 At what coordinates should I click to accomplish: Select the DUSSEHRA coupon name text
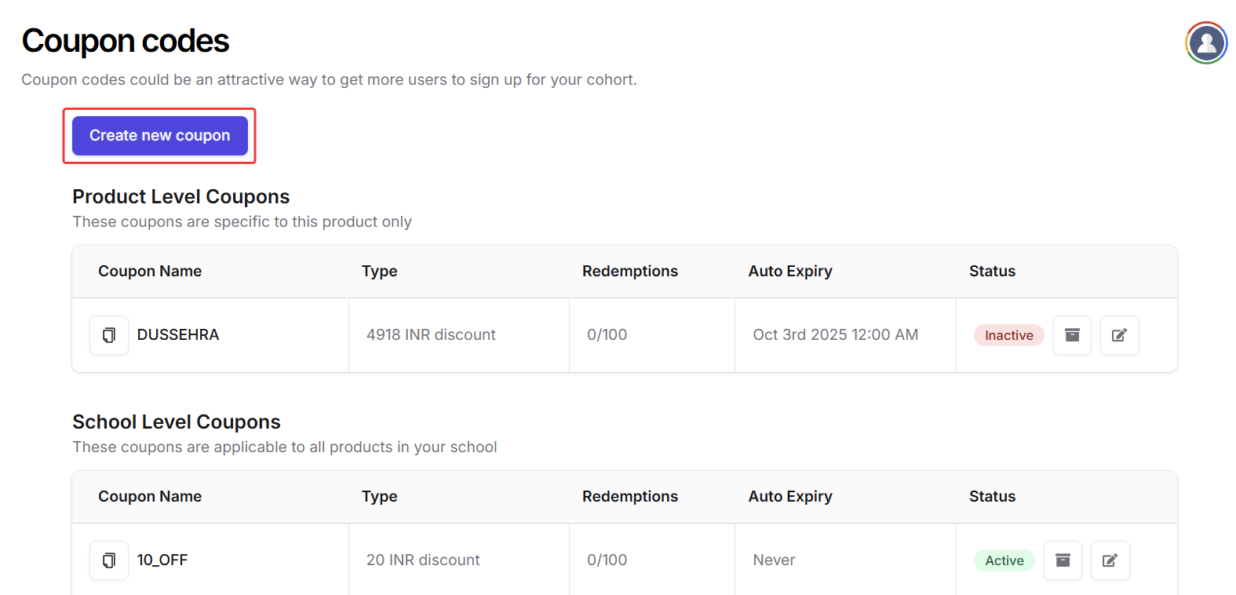[x=178, y=335]
